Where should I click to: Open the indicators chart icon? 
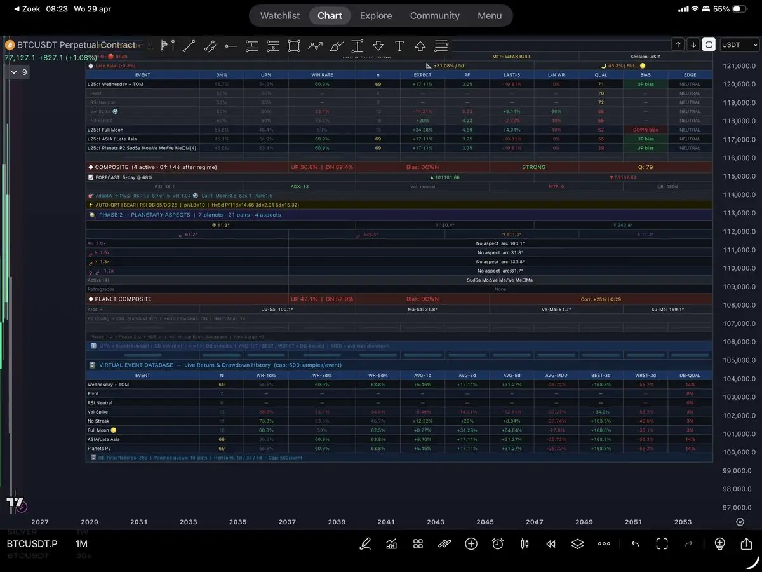391,544
